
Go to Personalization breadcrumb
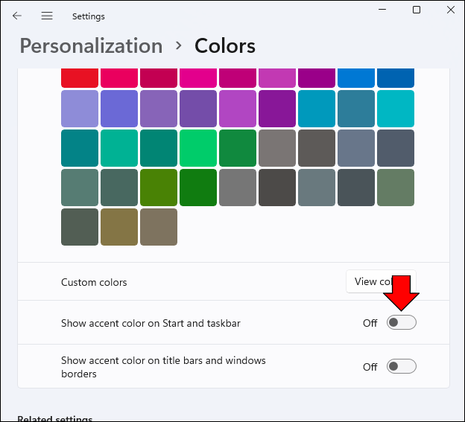[x=91, y=46]
